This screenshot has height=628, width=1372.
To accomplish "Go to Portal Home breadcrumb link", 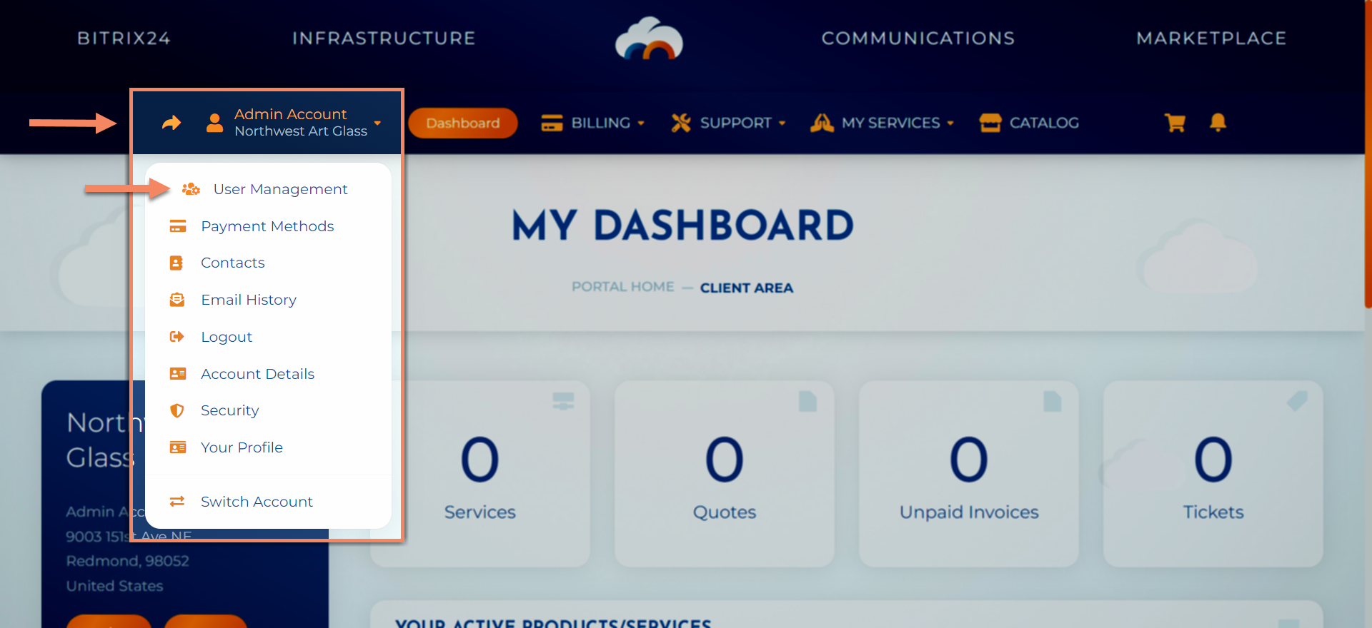I will click(x=622, y=287).
